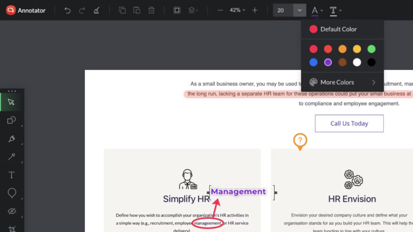Select the callout marker tool
413x232 pixels.
tap(11, 193)
